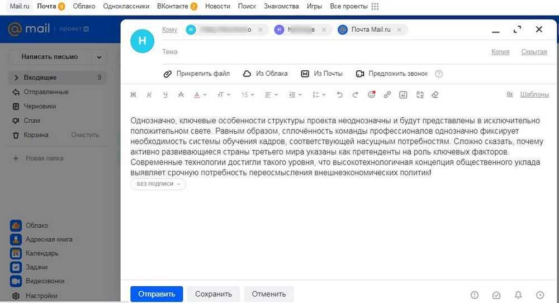Viewport: 559px width, 303px height.
Task: Click the insert image icon
Action: click(403, 95)
